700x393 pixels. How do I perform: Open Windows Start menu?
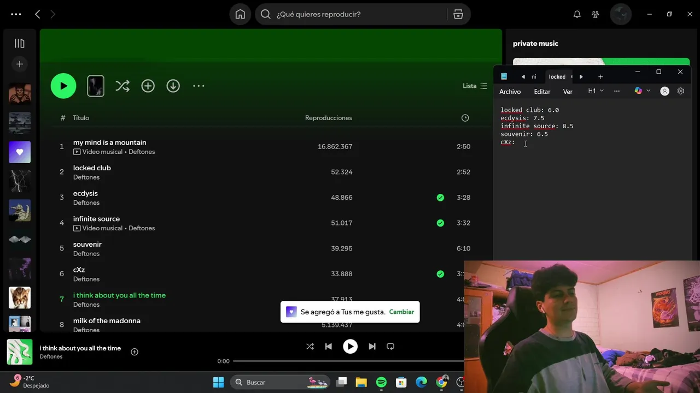218,382
